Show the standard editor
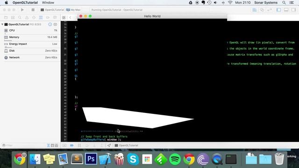This screenshot has height=168, width=299. [255, 10]
